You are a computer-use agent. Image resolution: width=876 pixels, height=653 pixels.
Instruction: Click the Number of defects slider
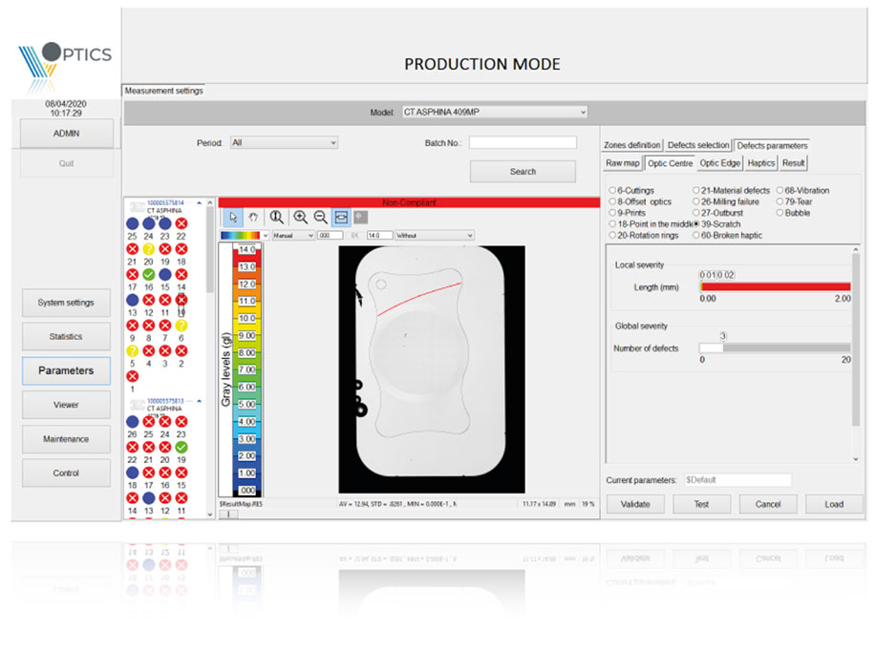tap(775, 348)
